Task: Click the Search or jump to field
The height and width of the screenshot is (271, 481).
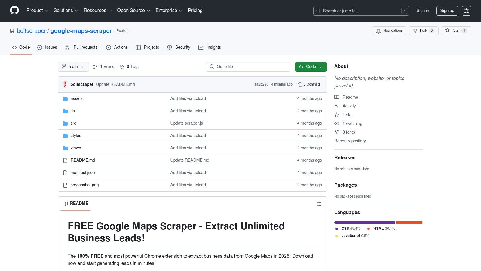Action: [361, 11]
